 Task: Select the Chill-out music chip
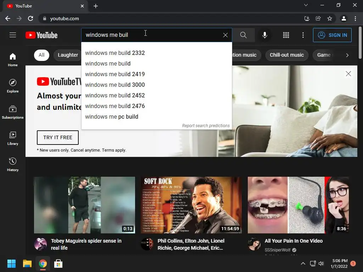286,55
